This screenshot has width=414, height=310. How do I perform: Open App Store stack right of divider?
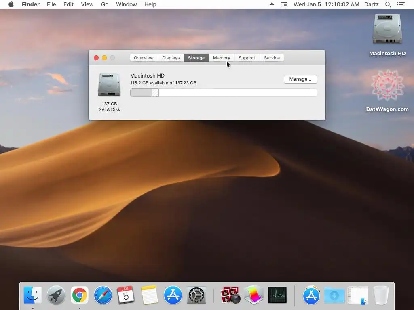coord(311,295)
